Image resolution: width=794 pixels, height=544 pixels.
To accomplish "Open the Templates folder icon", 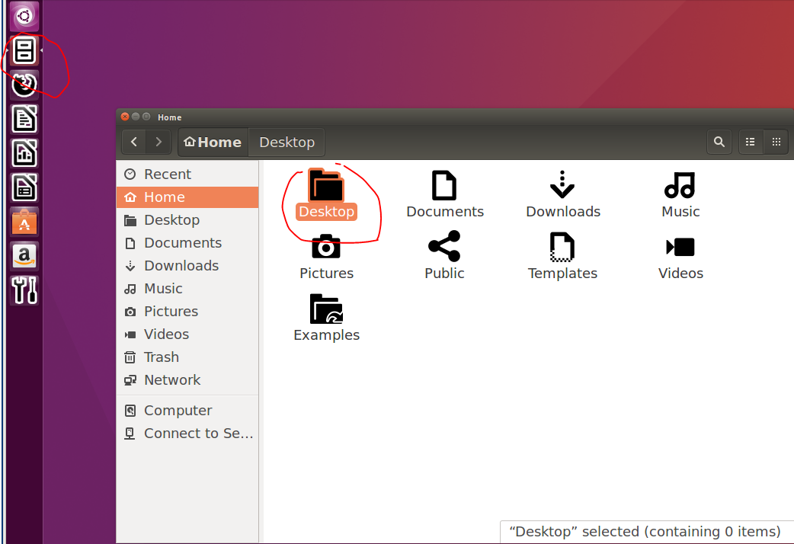I will (x=562, y=247).
